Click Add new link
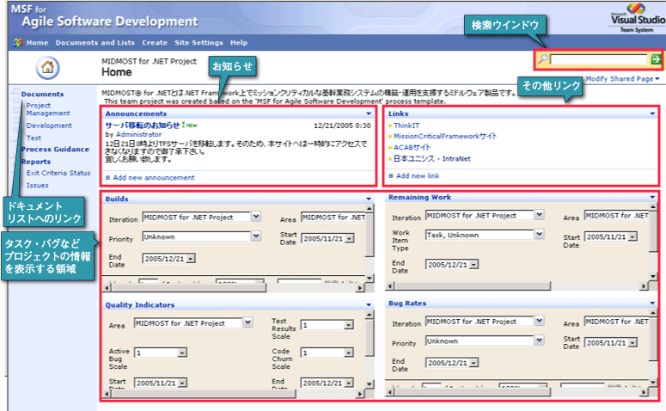 (x=418, y=175)
